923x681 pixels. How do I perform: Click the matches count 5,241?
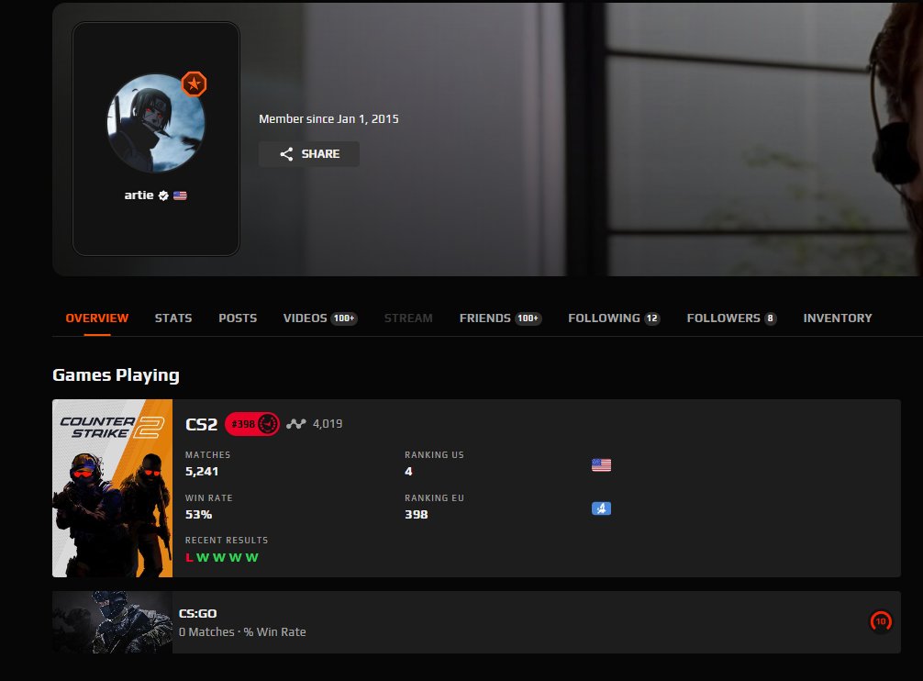click(202, 472)
